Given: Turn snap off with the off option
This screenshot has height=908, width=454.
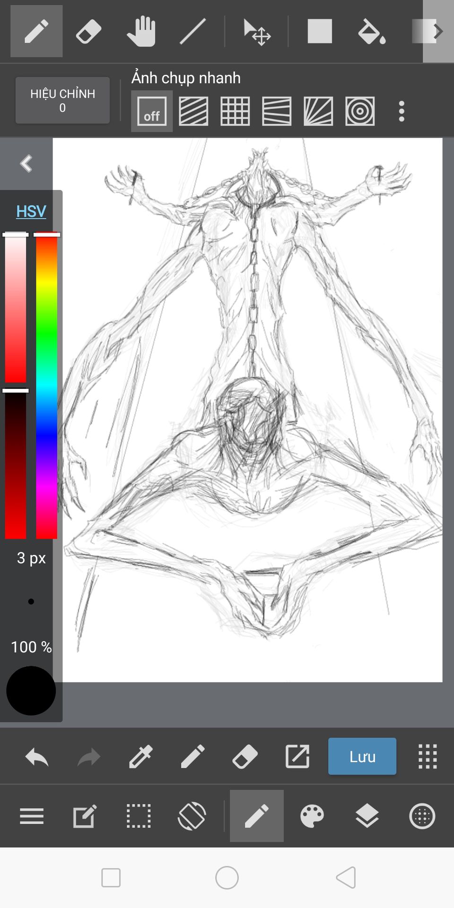Looking at the screenshot, I should tap(152, 111).
